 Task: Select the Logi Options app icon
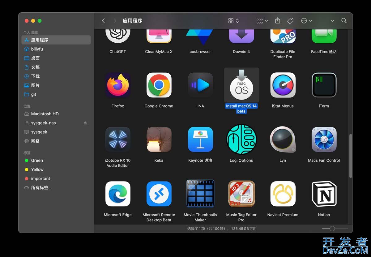[x=241, y=139]
